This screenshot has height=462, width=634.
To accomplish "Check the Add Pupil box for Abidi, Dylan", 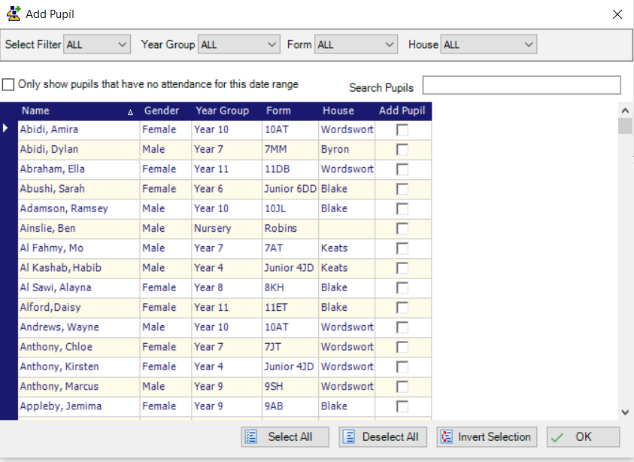I will click(402, 149).
